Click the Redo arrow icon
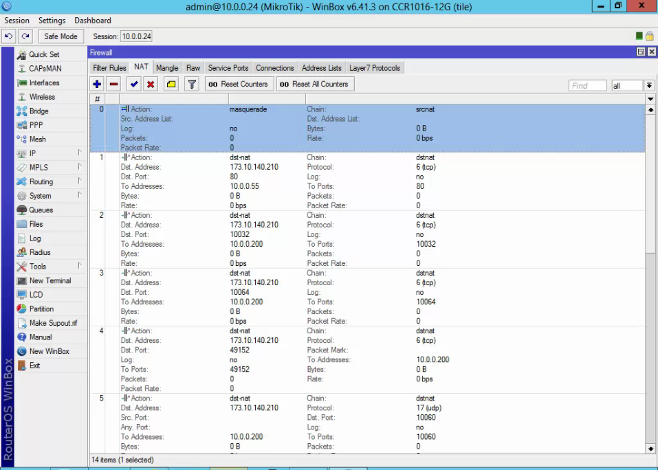 (x=25, y=36)
